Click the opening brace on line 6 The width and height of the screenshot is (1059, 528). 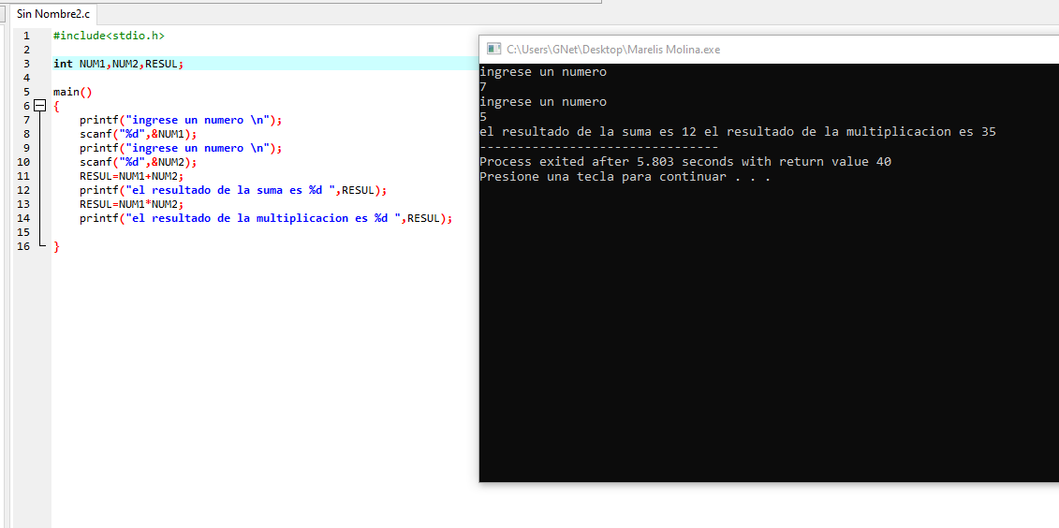[x=57, y=106]
